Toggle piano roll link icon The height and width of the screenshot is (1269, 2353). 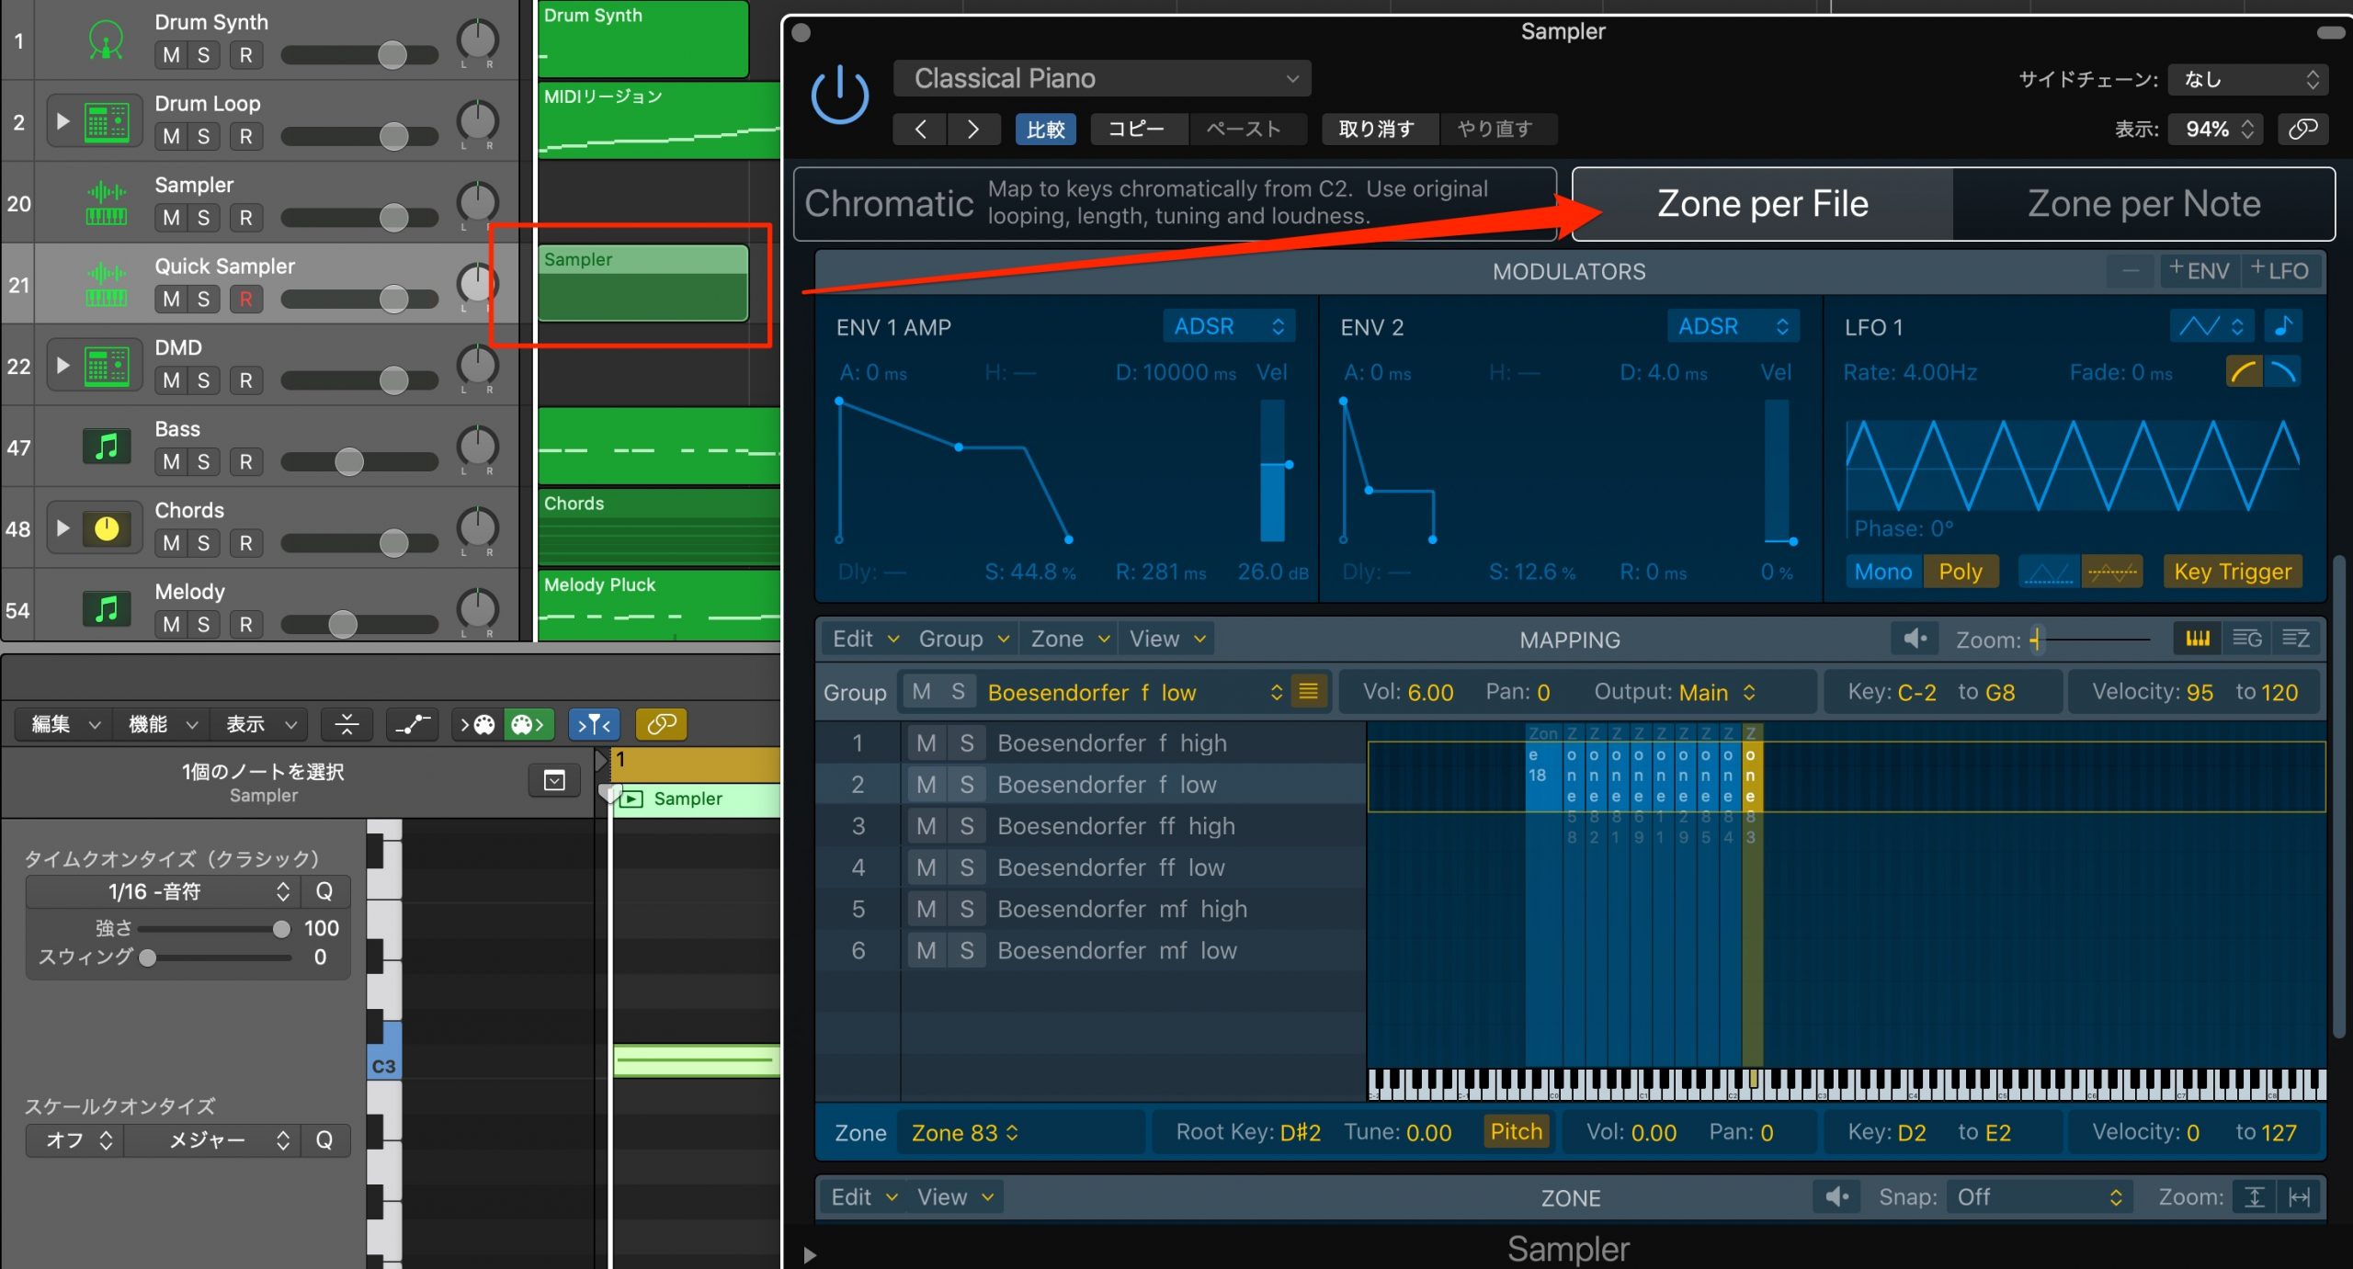(x=661, y=725)
